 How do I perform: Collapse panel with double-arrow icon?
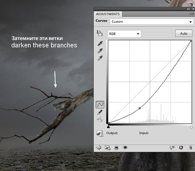pos(188,9)
